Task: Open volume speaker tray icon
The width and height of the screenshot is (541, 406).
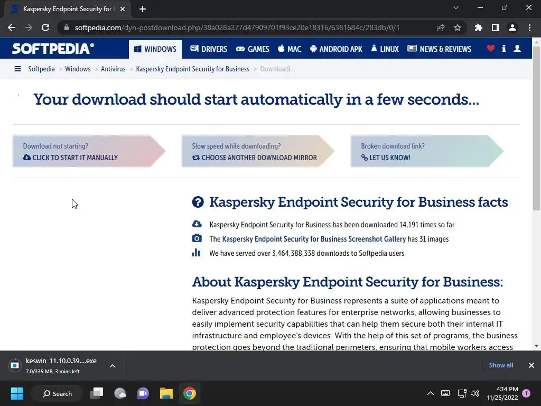Action: 475,393
